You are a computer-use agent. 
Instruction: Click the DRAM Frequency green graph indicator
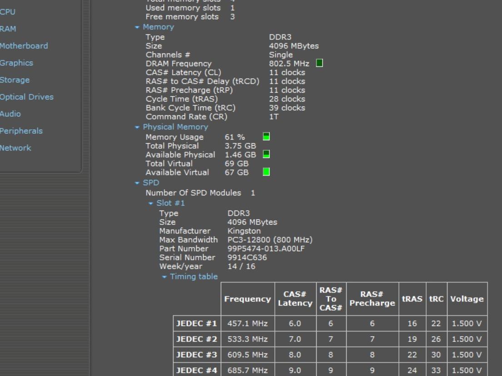point(319,63)
